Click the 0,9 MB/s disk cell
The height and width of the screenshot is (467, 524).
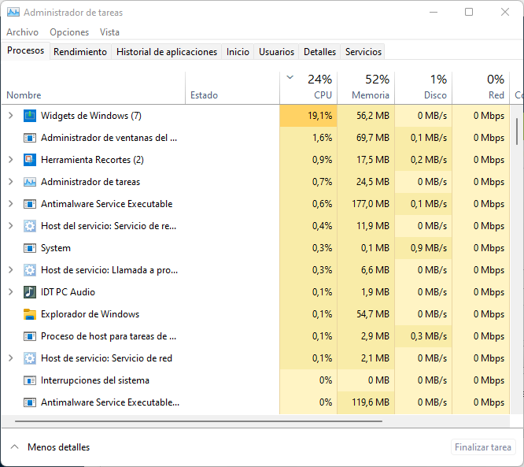pyautogui.click(x=423, y=248)
